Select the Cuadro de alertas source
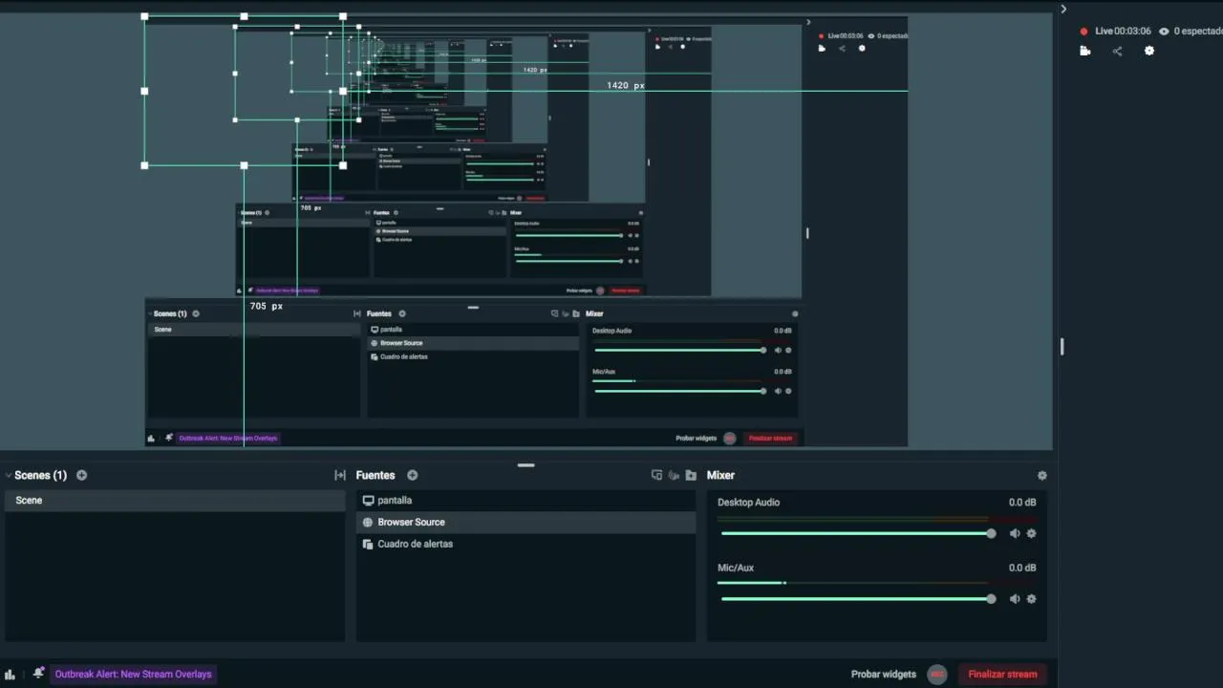 (526, 545)
